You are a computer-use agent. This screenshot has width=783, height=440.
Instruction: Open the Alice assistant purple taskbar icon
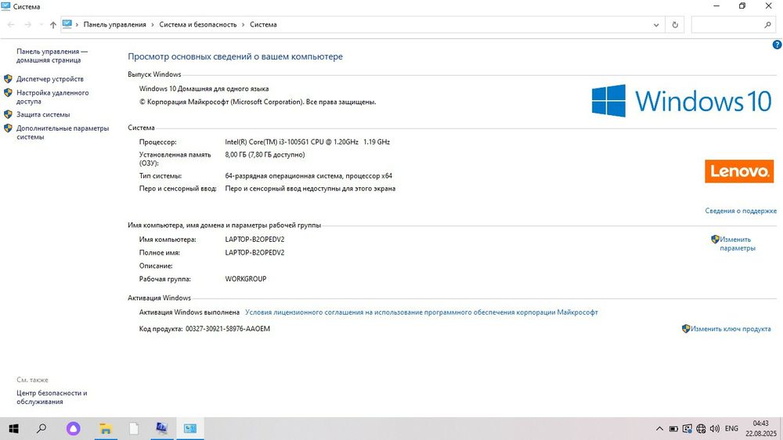(74, 428)
